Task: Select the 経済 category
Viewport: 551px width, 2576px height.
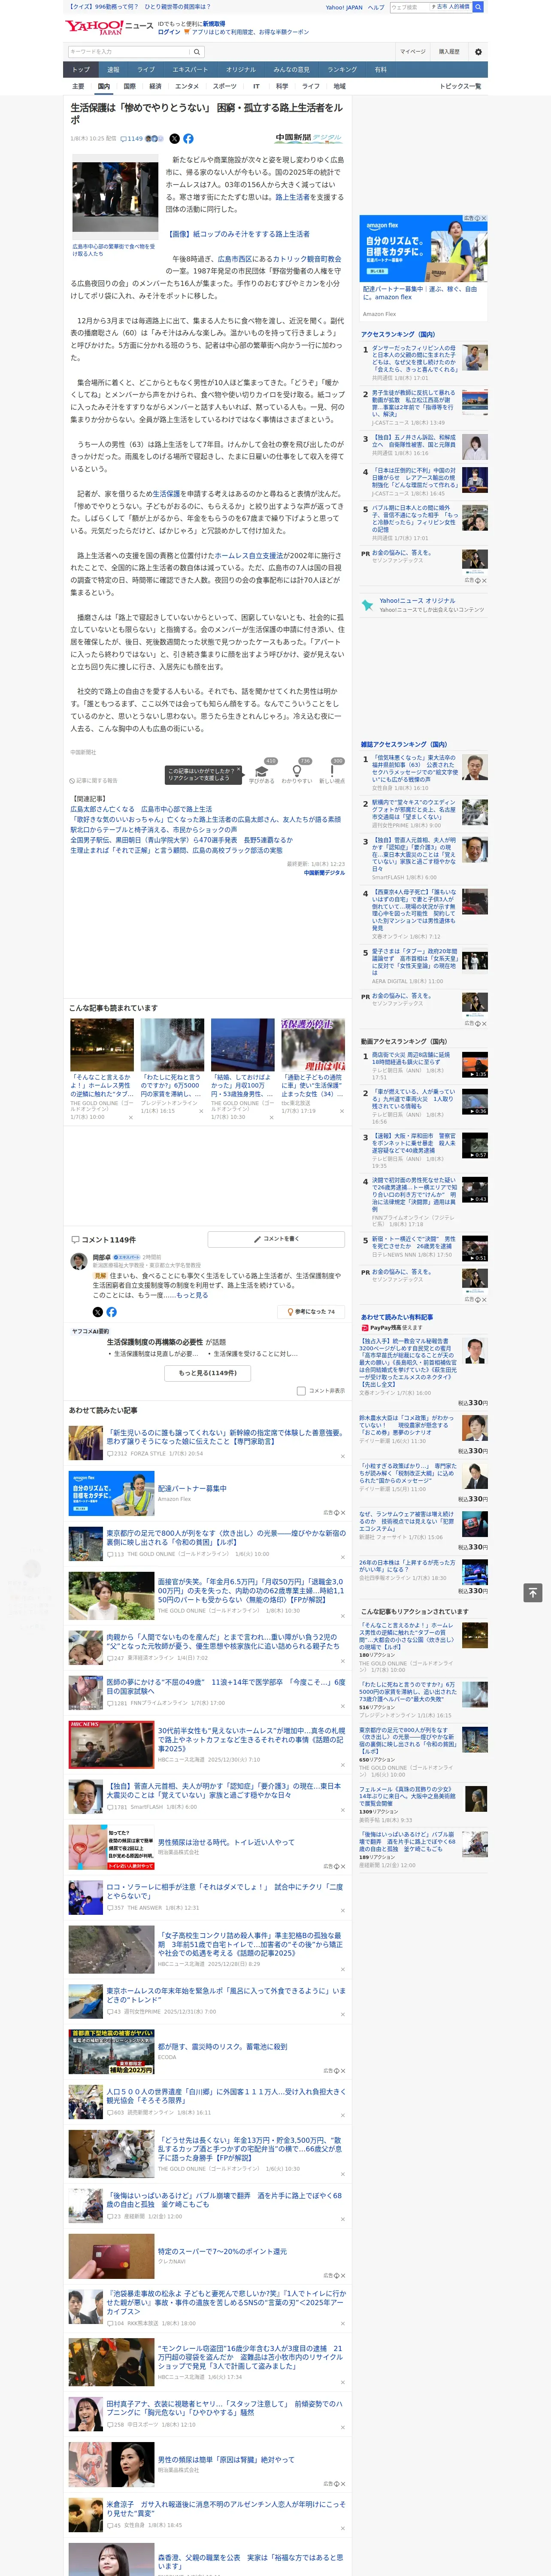Action: pyautogui.click(x=155, y=86)
